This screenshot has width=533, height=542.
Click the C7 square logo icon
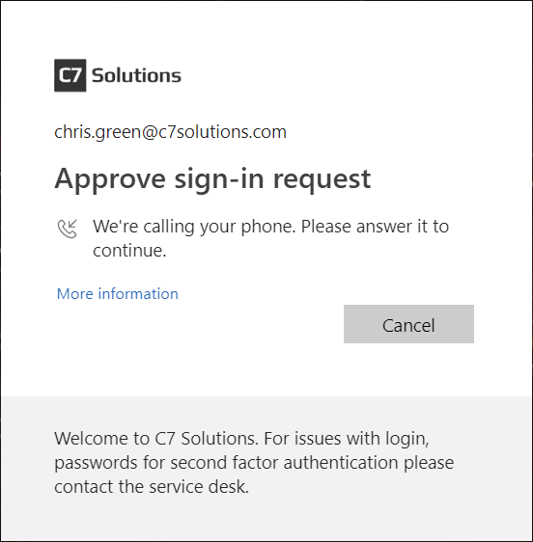tap(70, 75)
